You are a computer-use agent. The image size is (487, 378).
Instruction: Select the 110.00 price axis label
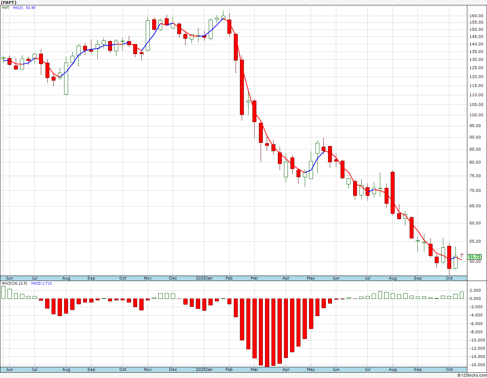(x=476, y=95)
